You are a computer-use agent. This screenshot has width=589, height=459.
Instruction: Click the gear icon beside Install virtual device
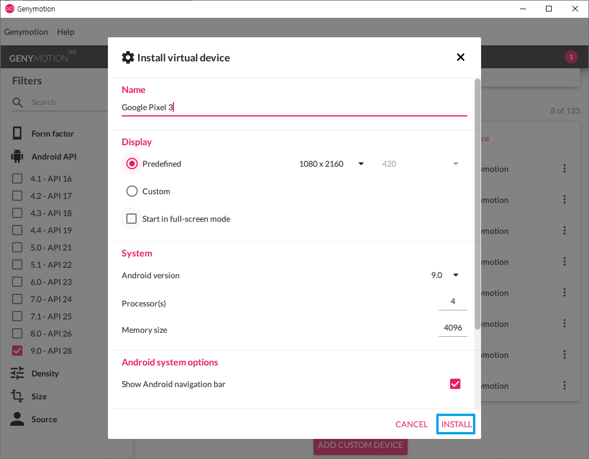127,57
